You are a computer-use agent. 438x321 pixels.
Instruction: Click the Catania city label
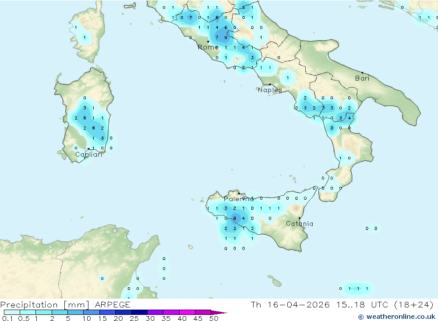tap(300, 223)
